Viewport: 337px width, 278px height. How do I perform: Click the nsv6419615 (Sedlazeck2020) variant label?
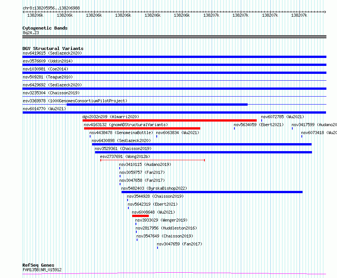click(52, 53)
